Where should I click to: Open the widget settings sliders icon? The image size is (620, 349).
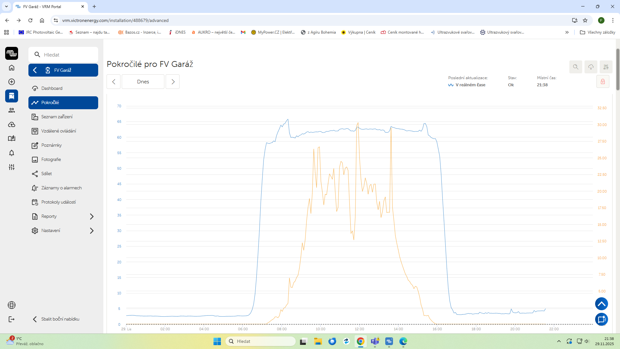(x=606, y=67)
